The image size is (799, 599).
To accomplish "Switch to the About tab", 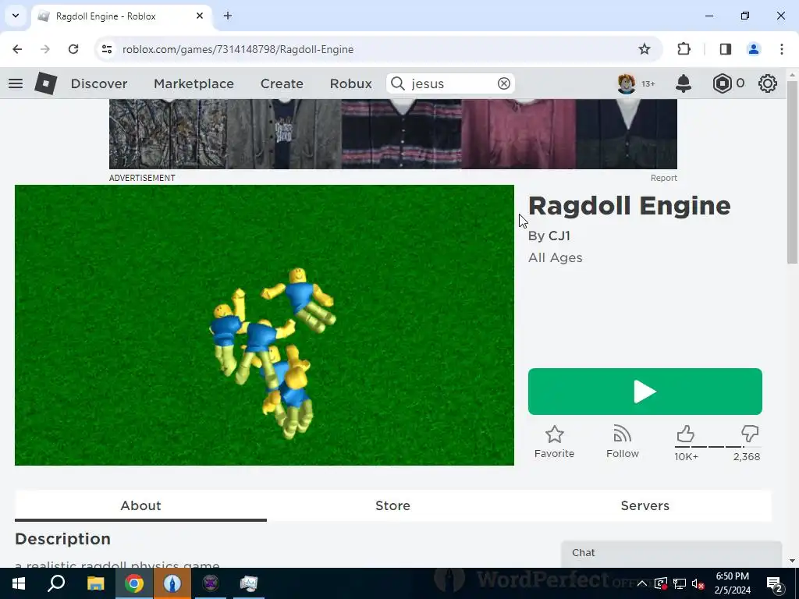I will 140,505.
